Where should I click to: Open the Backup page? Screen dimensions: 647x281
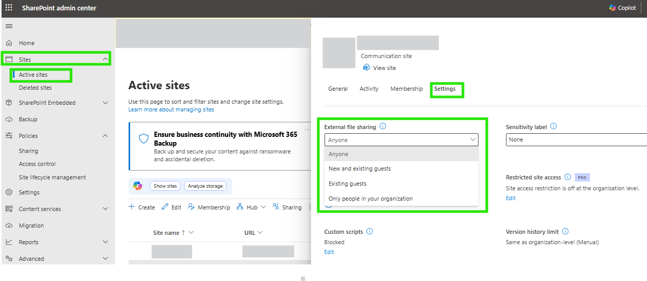point(28,119)
